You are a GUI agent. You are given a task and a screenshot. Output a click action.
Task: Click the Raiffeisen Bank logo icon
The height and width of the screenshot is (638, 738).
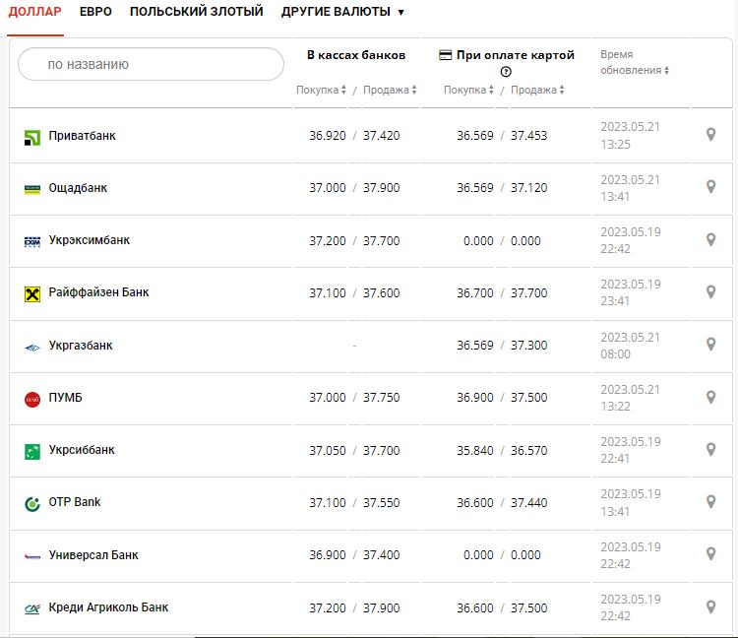click(x=31, y=293)
